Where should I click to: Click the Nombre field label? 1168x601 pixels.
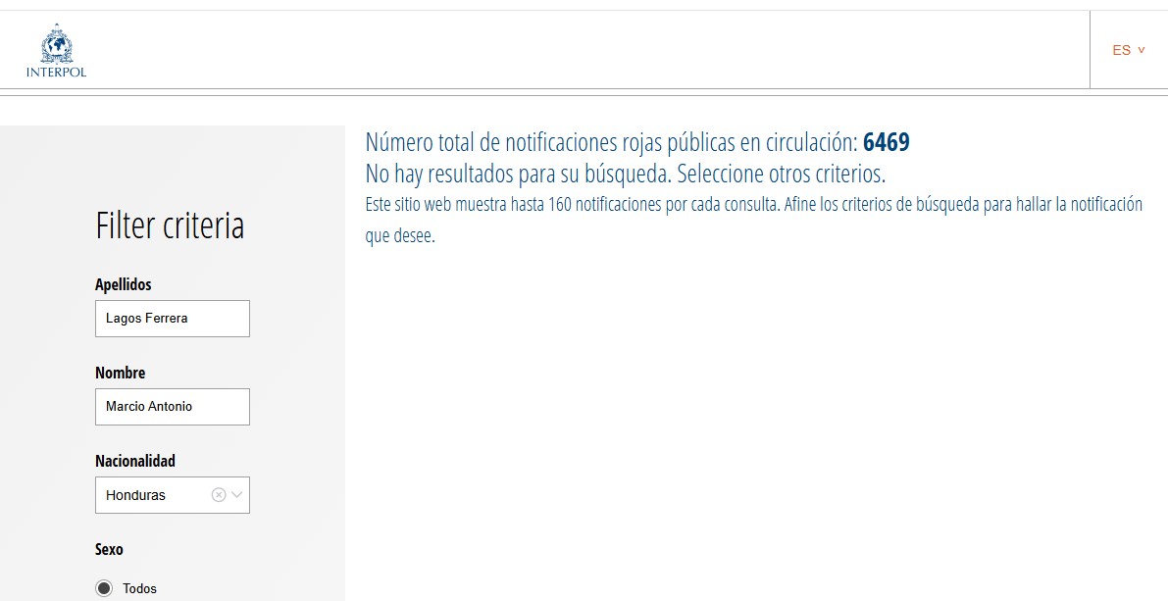click(120, 373)
